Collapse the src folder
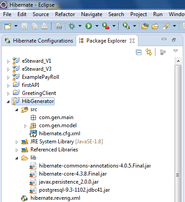 point(17,110)
